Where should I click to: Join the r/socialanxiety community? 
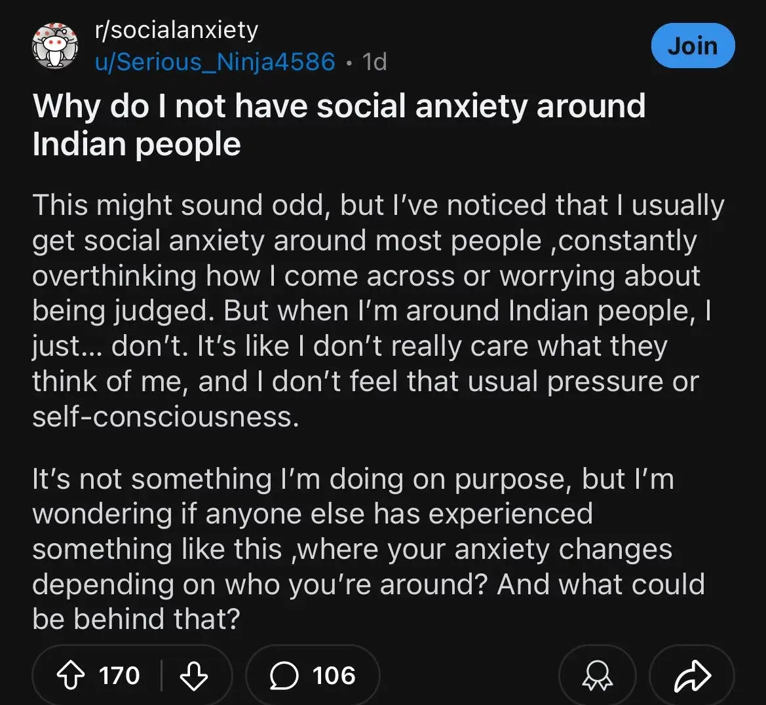693,47
